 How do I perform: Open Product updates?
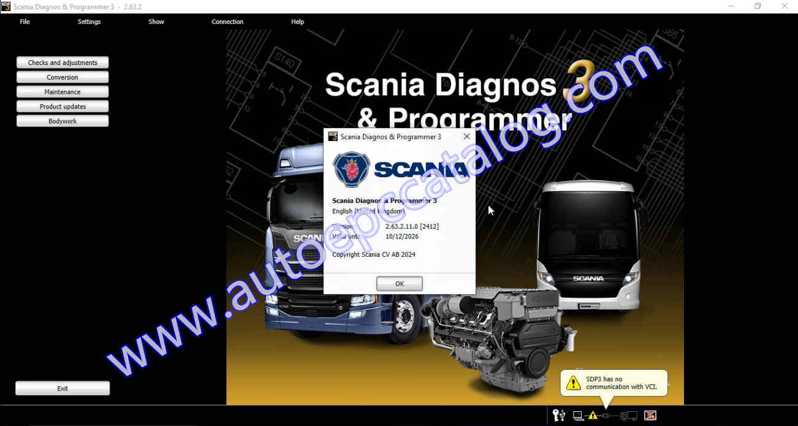click(62, 106)
